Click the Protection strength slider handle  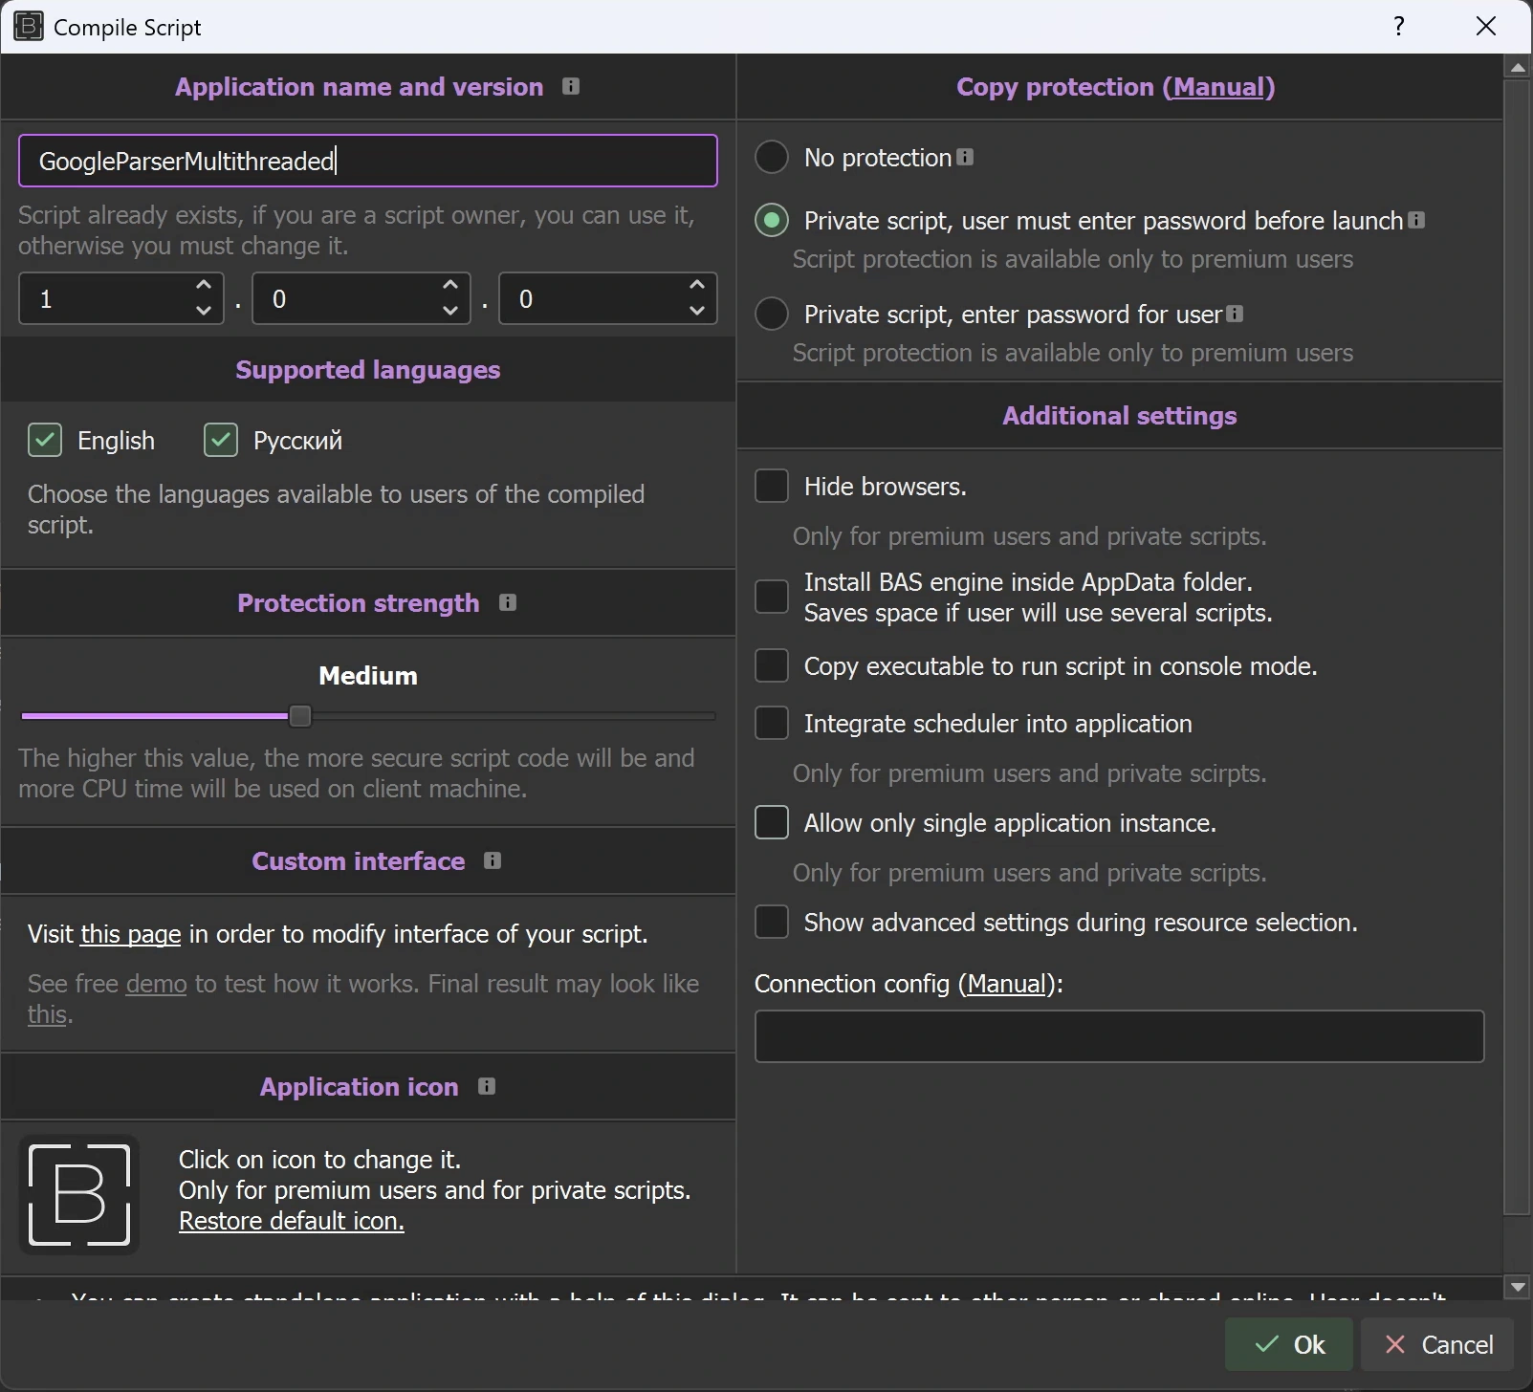300,715
